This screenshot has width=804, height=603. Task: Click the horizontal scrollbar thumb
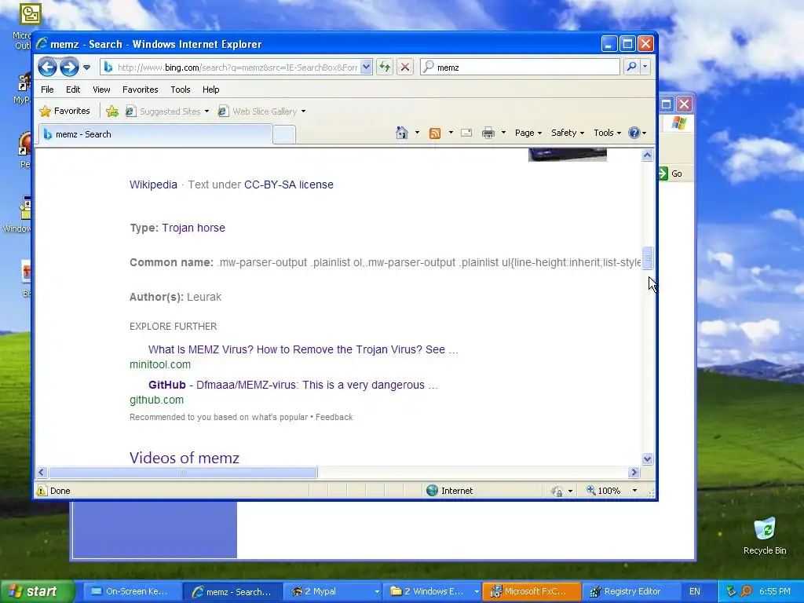(182, 472)
